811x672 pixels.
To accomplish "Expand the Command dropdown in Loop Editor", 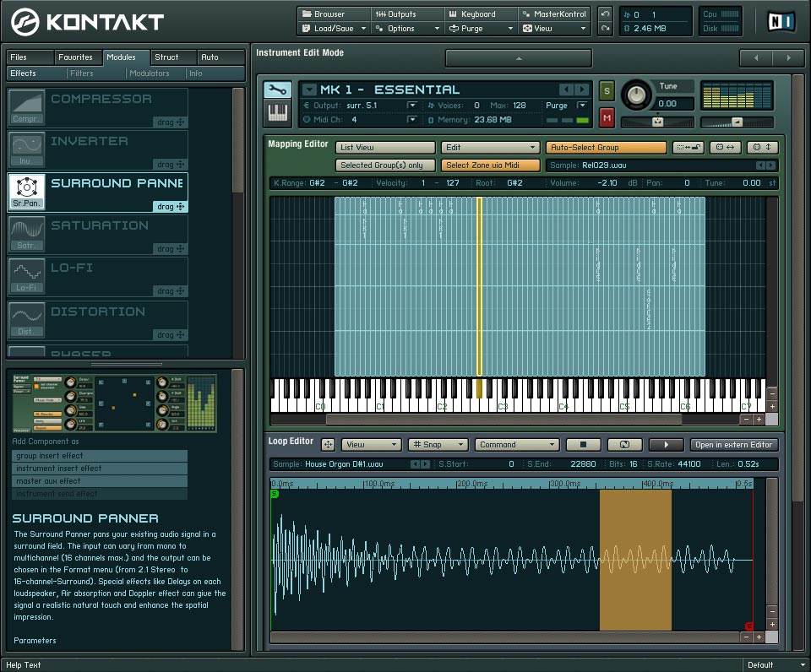I will pyautogui.click(x=516, y=445).
